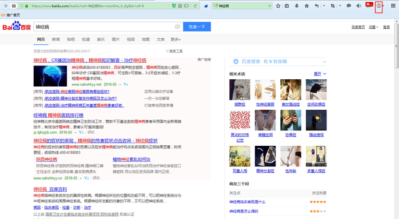Expand the dropdown arrow beside the crop icon
This screenshot has width=399, height=219.
pyautogui.click(x=340, y=6)
